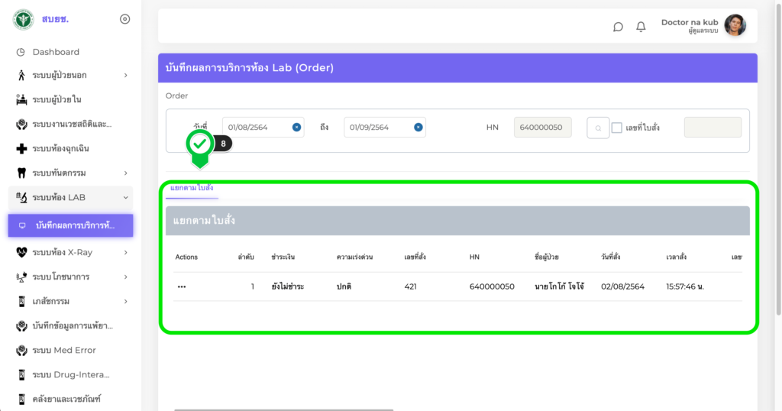The width and height of the screenshot is (782, 411).
Task: Select the แยกตามใบสั่ง tab
Action: pyautogui.click(x=192, y=188)
